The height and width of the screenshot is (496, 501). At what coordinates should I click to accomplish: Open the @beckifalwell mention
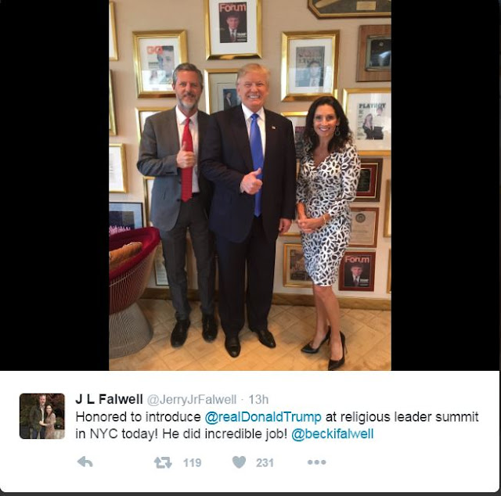332,434
